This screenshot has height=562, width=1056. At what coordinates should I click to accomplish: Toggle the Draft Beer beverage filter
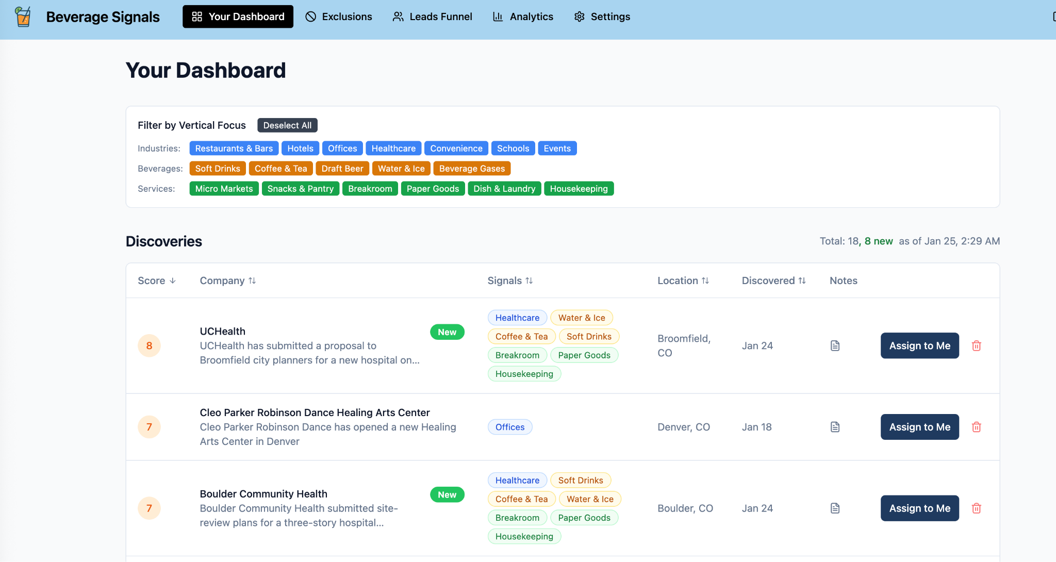coord(342,169)
